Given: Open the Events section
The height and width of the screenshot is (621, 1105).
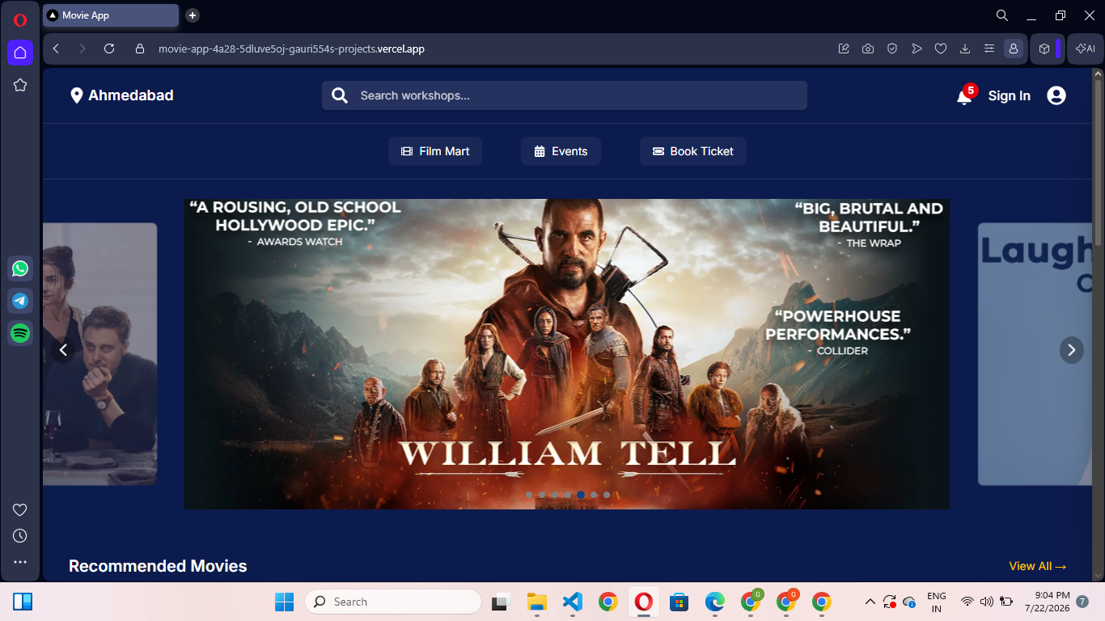Looking at the screenshot, I should click(x=561, y=151).
